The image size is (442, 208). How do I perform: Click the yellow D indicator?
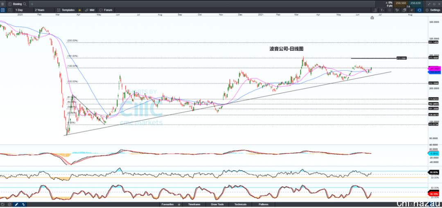point(79,10)
